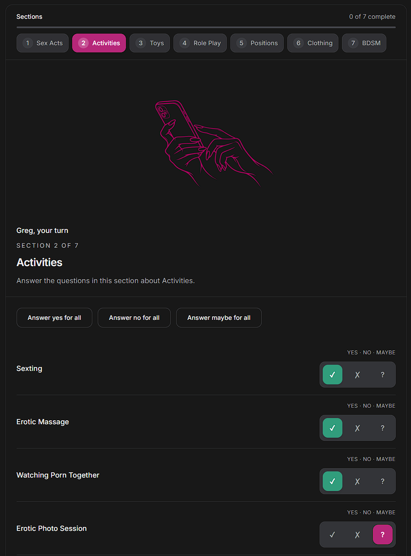411x556 pixels.
Task: Click the 'Sexting' question label
Action: 29,369
